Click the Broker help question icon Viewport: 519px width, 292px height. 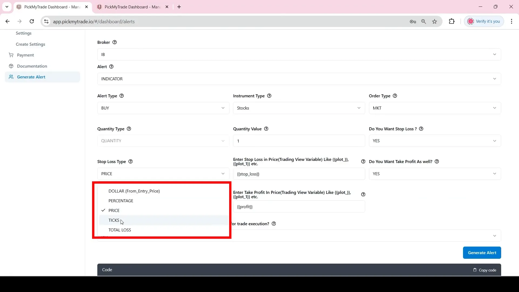115,42
